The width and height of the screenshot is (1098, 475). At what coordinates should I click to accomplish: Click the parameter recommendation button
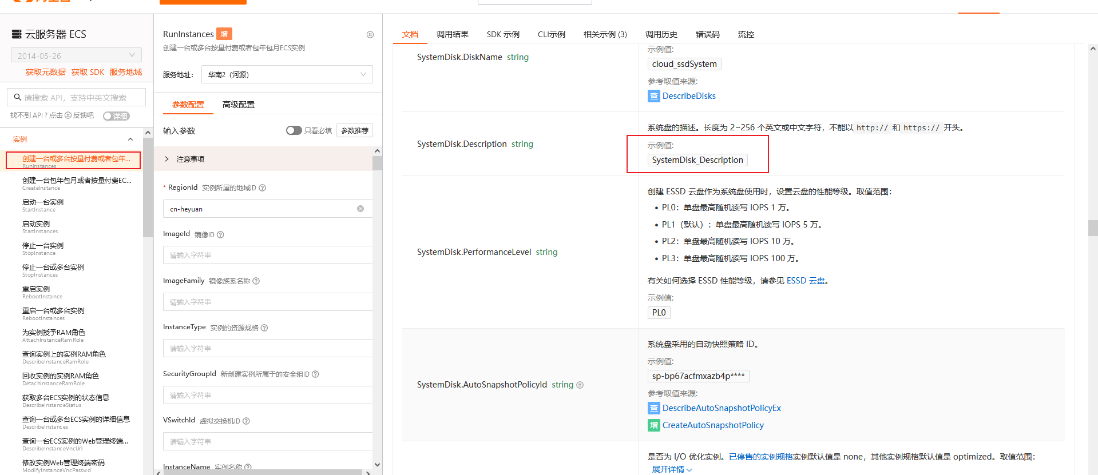click(355, 130)
